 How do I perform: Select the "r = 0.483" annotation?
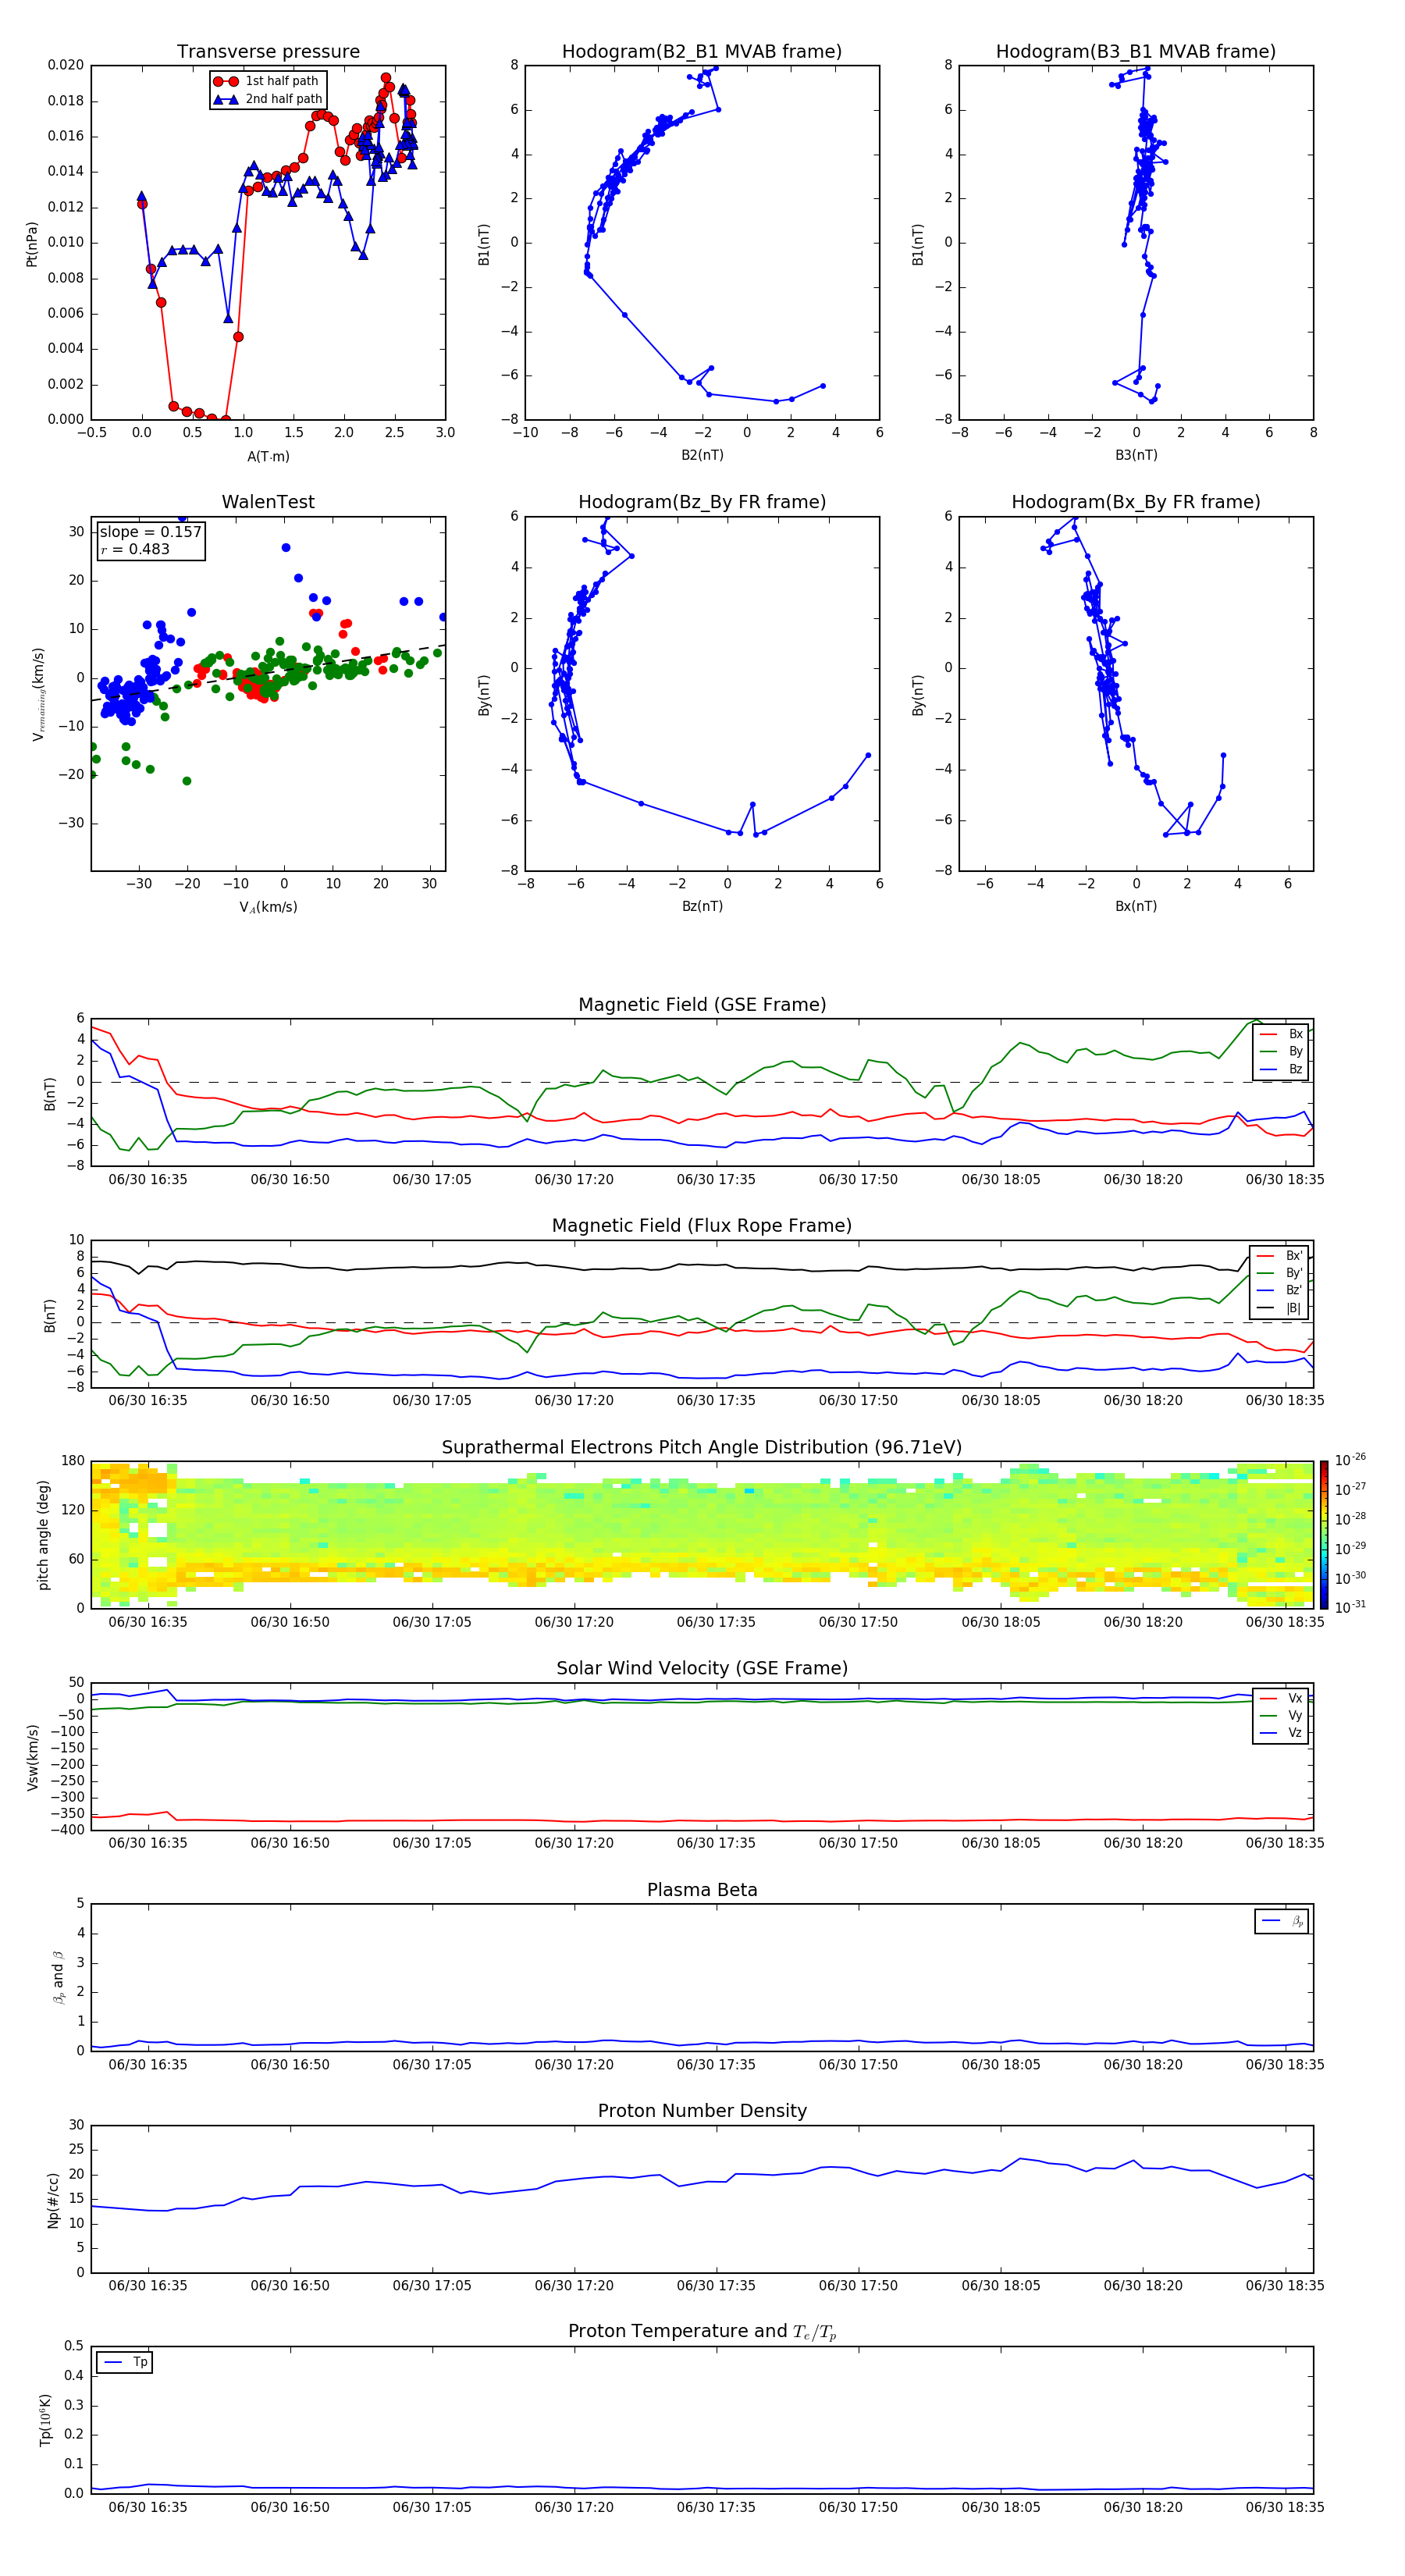[x=135, y=549]
